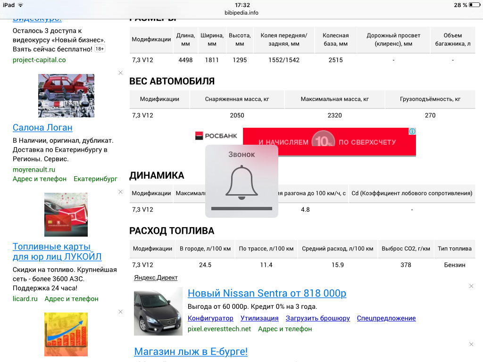Tap the ringer volume level bar

(241, 208)
